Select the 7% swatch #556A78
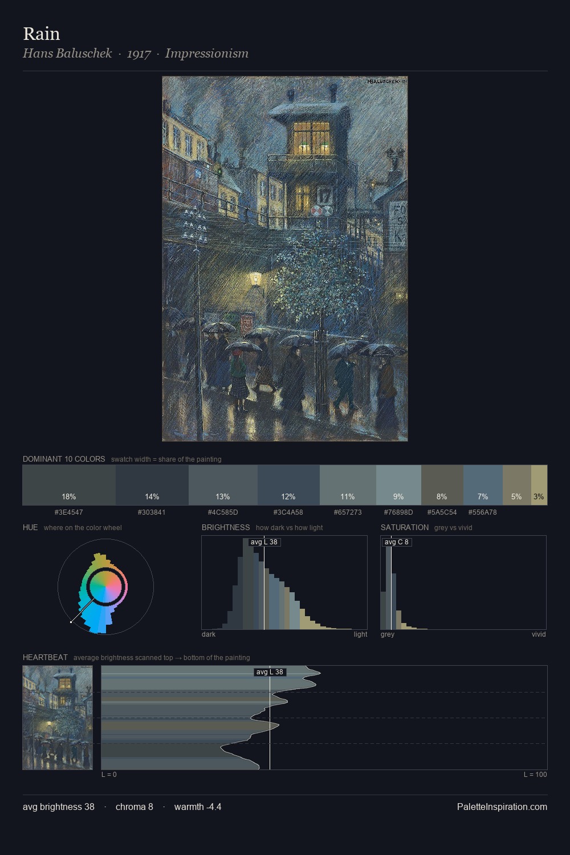The width and height of the screenshot is (570, 855). coord(483,485)
